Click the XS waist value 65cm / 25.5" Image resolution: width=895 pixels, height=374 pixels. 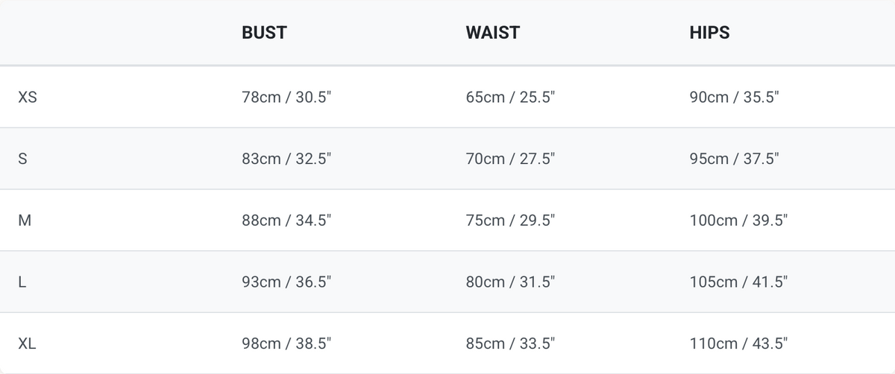pyautogui.click(x=510, y=97)
